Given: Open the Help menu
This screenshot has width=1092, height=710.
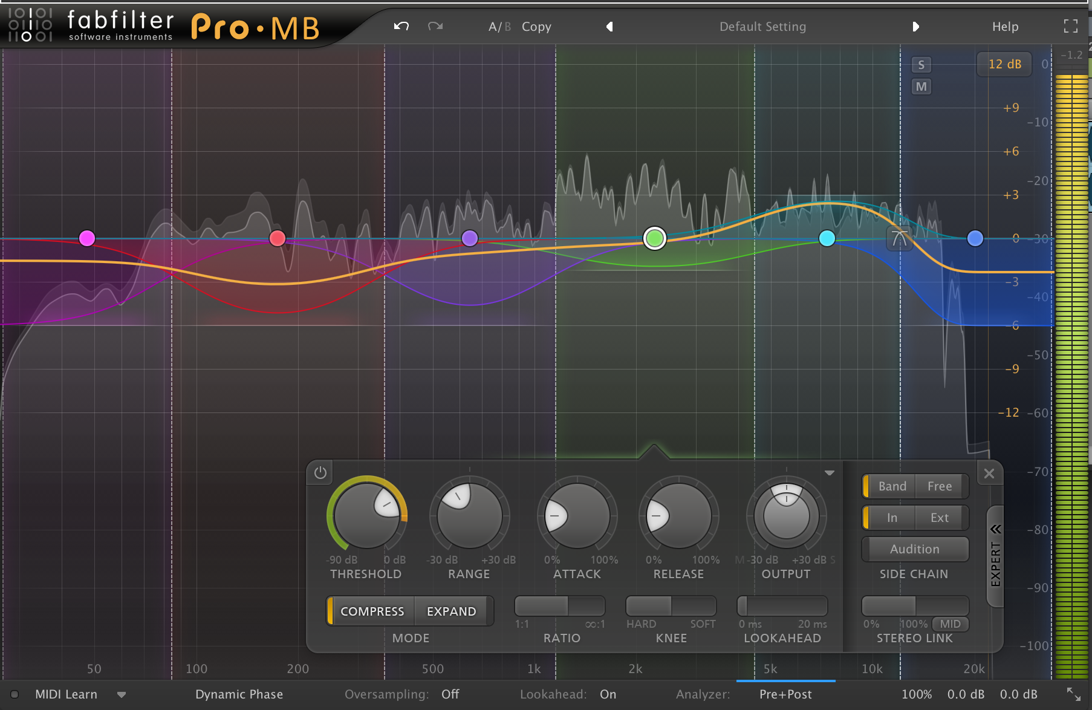Looking at the screenshot, I should coord(1005,27).
